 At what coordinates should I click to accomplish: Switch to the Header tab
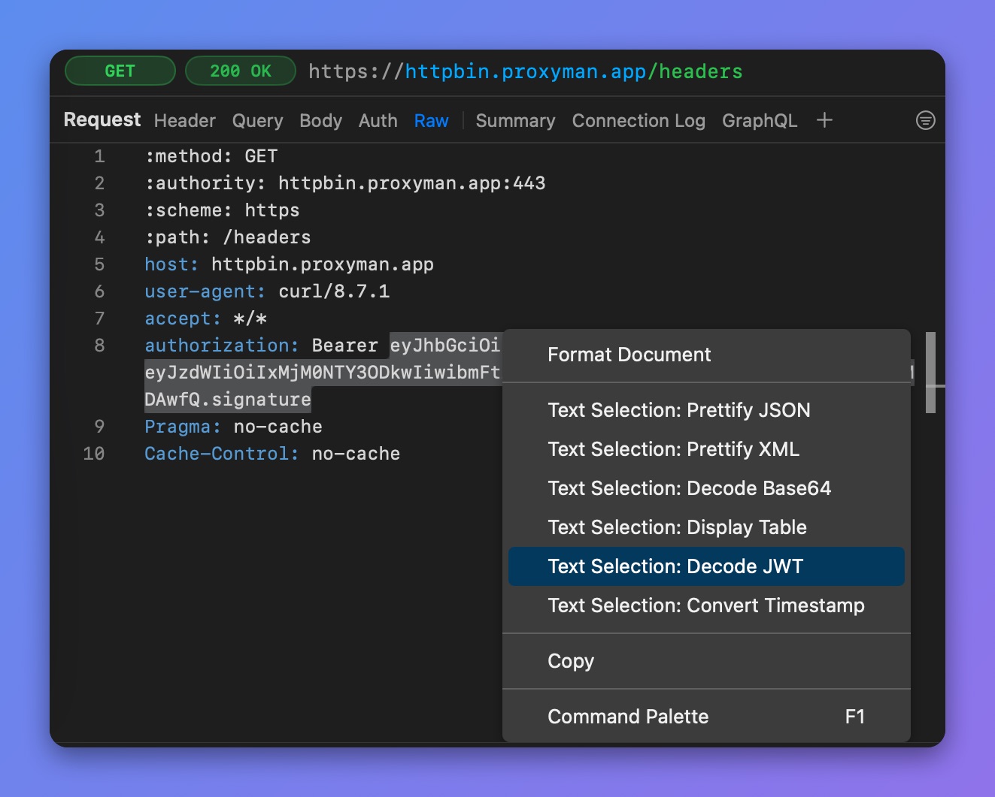coord(185,121)
